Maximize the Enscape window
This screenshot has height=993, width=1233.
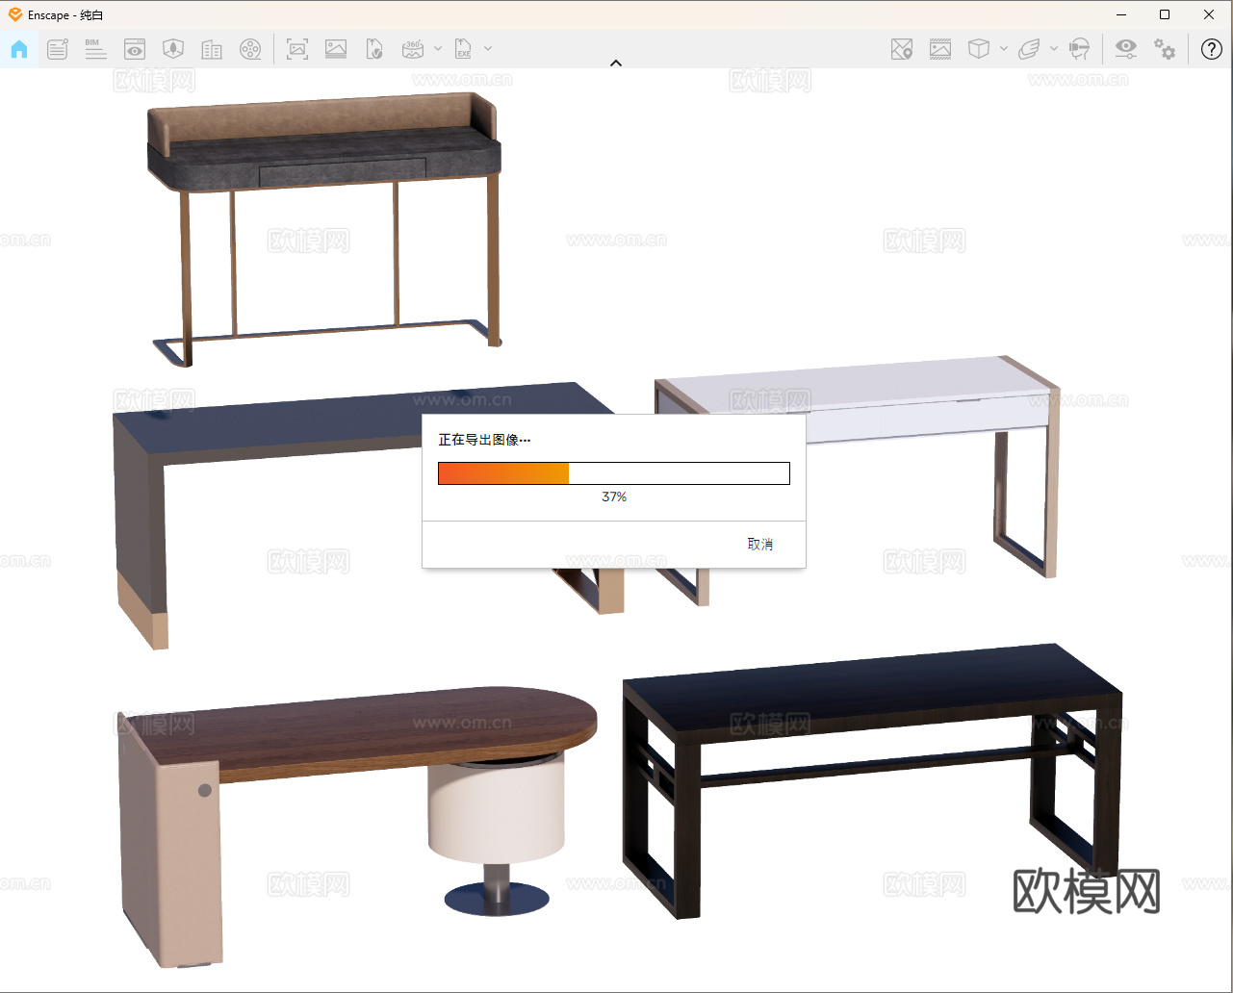tap(1165, 14)
